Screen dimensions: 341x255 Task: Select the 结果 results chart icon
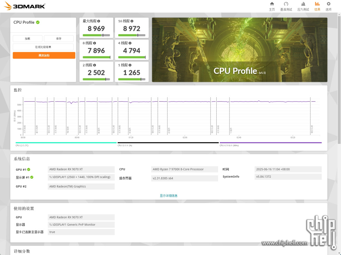(317, 4)
